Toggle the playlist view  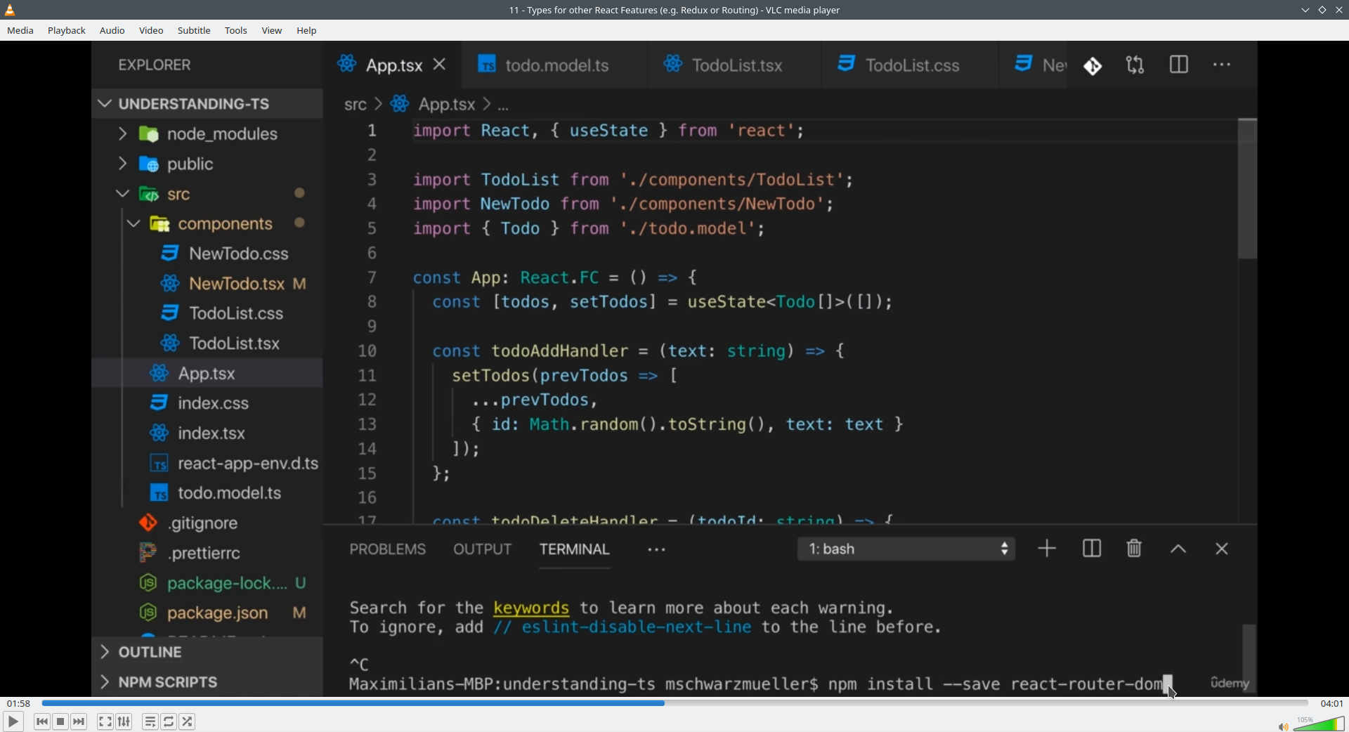150,721
